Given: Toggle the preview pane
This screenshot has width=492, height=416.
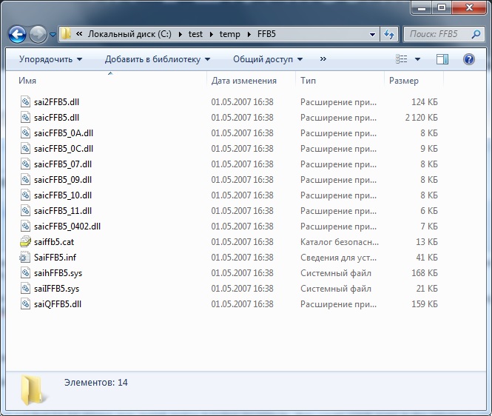Looking at the screenshot, I should click(442, 59).
